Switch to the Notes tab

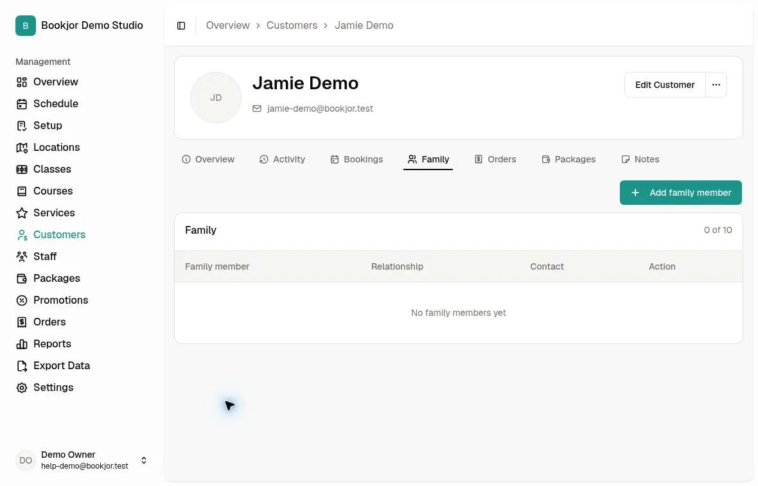(x=640, y=159)
